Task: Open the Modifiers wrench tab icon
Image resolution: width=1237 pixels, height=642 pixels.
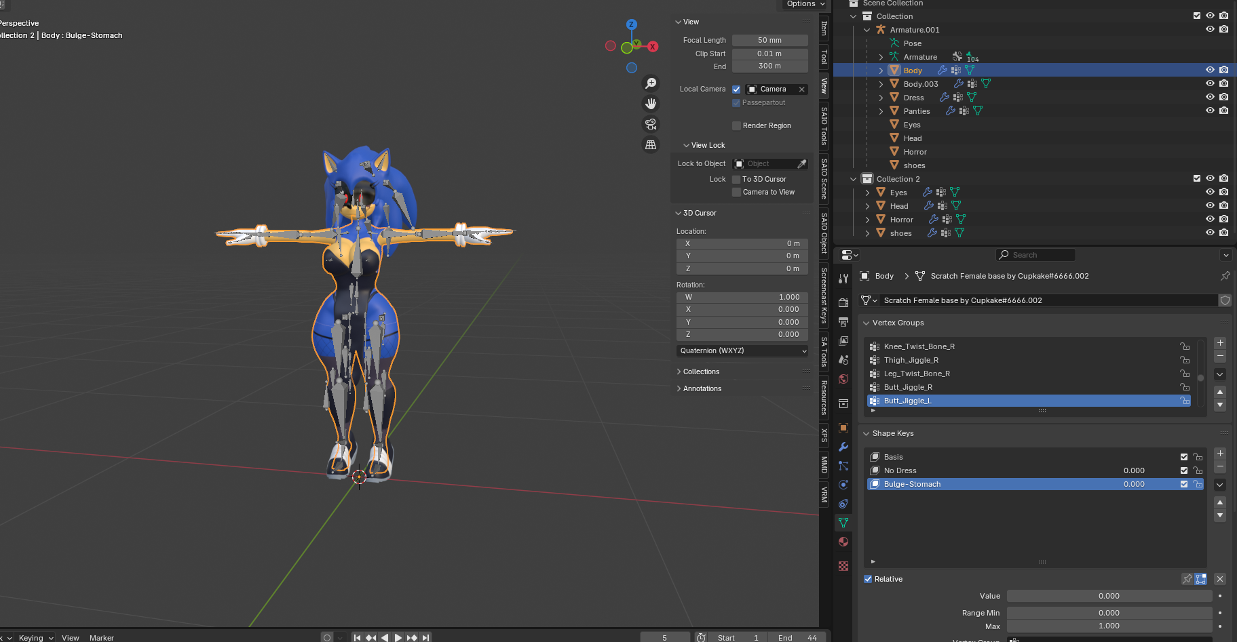Action: tap(843, 447)
